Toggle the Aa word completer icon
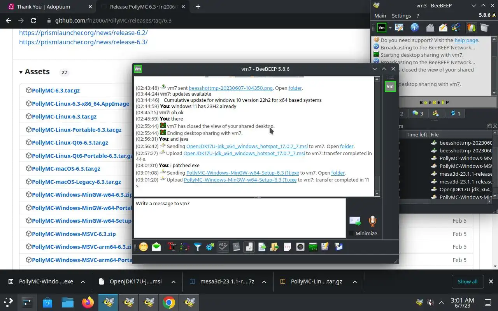 pos(236,247)
